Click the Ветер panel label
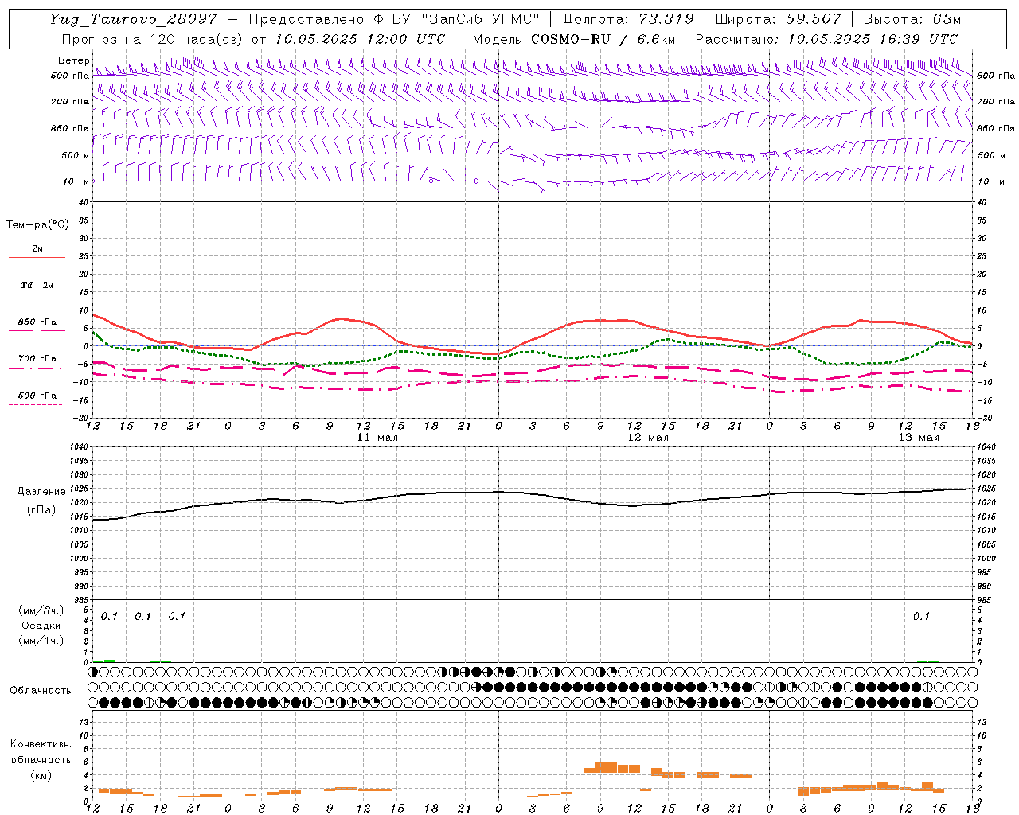This screenshot has width=1019, height=815. 73,60
